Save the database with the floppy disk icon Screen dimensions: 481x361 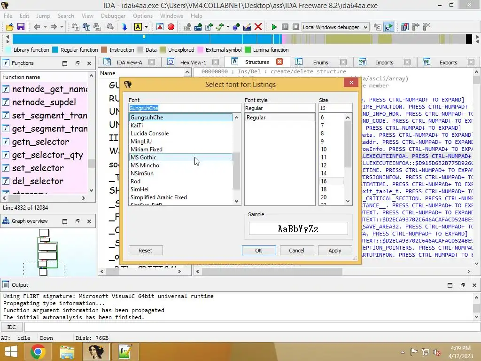click(x=21, y=27)
